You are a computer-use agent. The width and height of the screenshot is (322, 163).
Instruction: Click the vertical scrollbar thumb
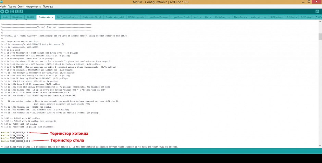tap(320, 37)
